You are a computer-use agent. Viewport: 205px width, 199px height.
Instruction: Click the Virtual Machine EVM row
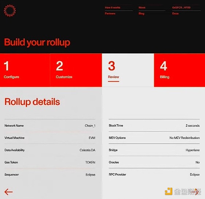[x=50, y=138]
